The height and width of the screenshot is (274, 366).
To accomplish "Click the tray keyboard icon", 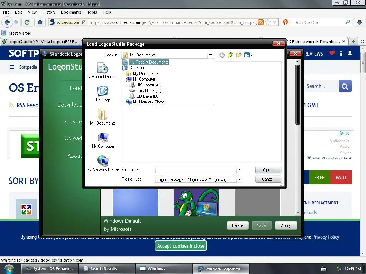I will coord(324,269).
